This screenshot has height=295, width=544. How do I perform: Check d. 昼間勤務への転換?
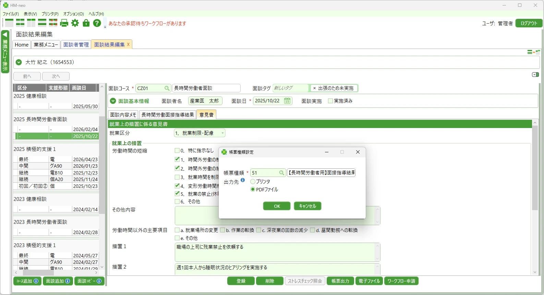(313, 230)
